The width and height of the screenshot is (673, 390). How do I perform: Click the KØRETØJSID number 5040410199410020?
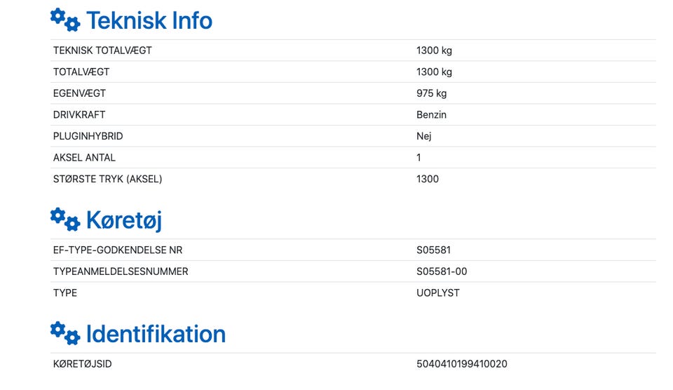tap(462, 364)
